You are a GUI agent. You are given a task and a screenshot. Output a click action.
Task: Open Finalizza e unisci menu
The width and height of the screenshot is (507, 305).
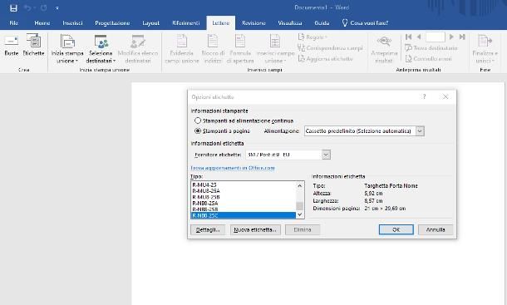(x=485, y=49)
